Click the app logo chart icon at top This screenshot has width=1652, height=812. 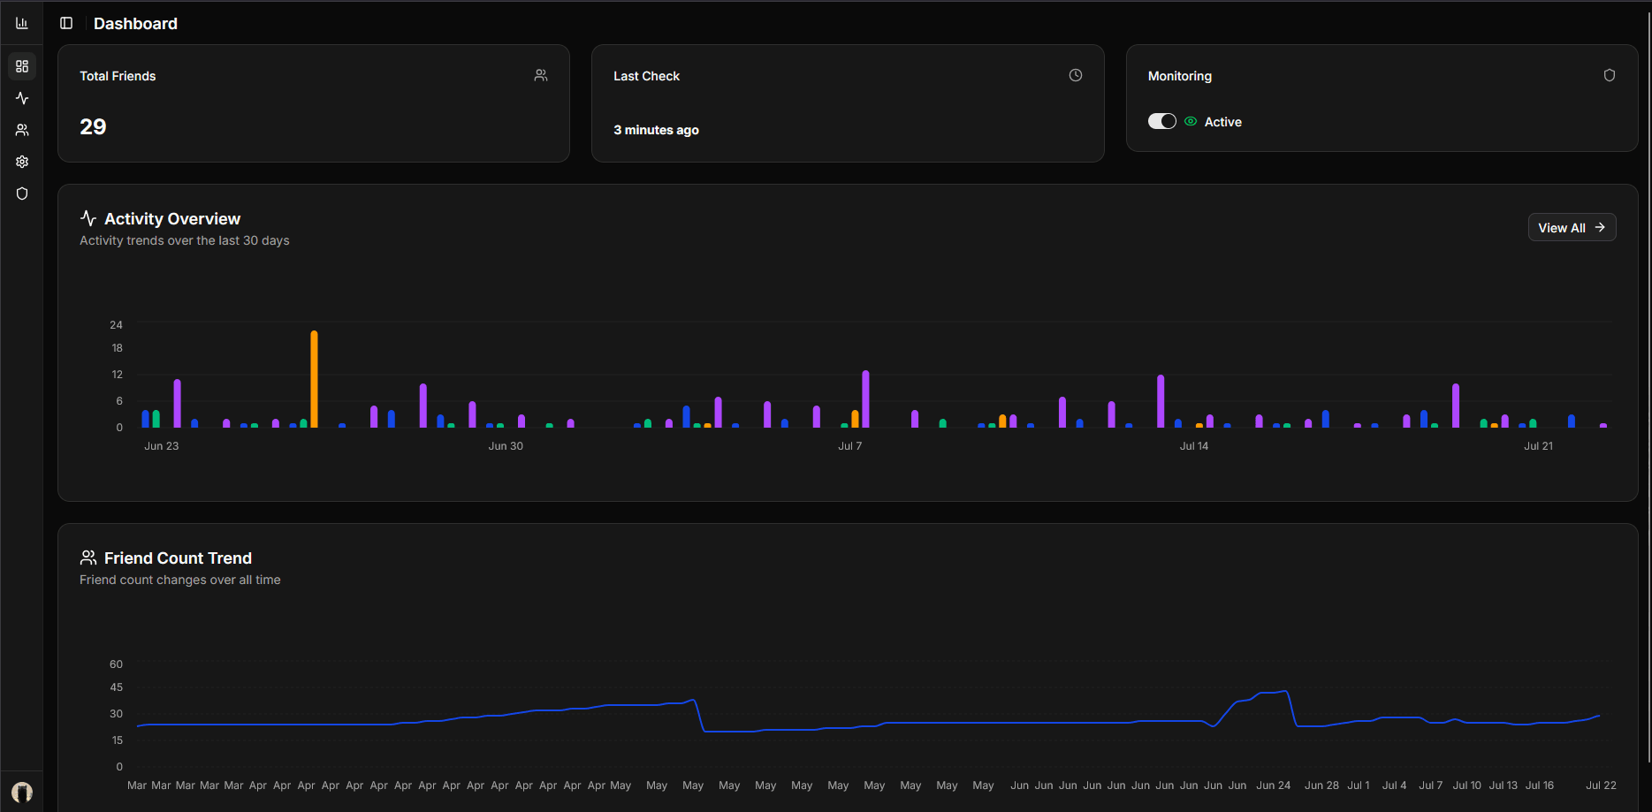[22, 21]
